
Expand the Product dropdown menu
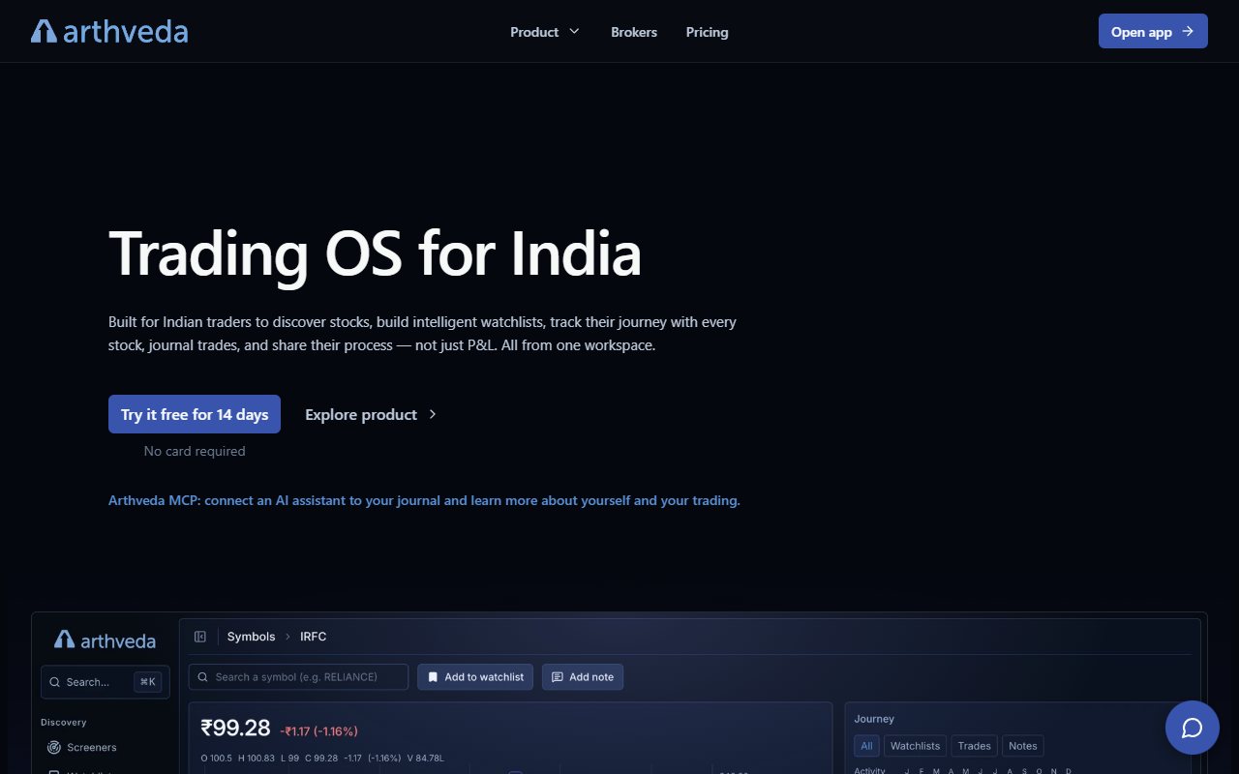click(545, 32)
